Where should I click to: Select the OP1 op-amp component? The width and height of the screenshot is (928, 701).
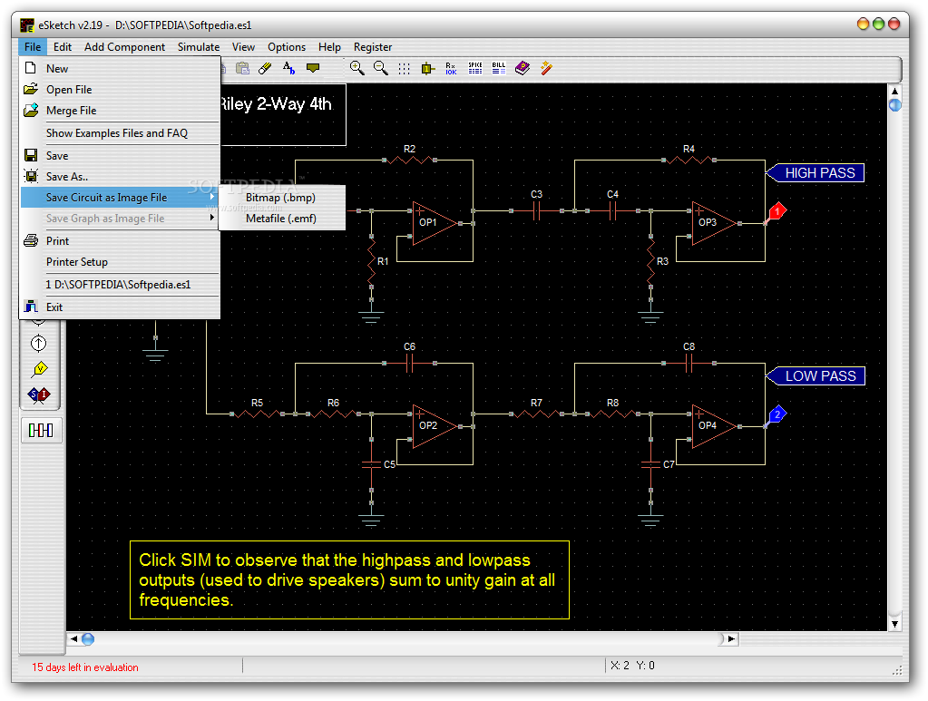click(x=435, y=223)
